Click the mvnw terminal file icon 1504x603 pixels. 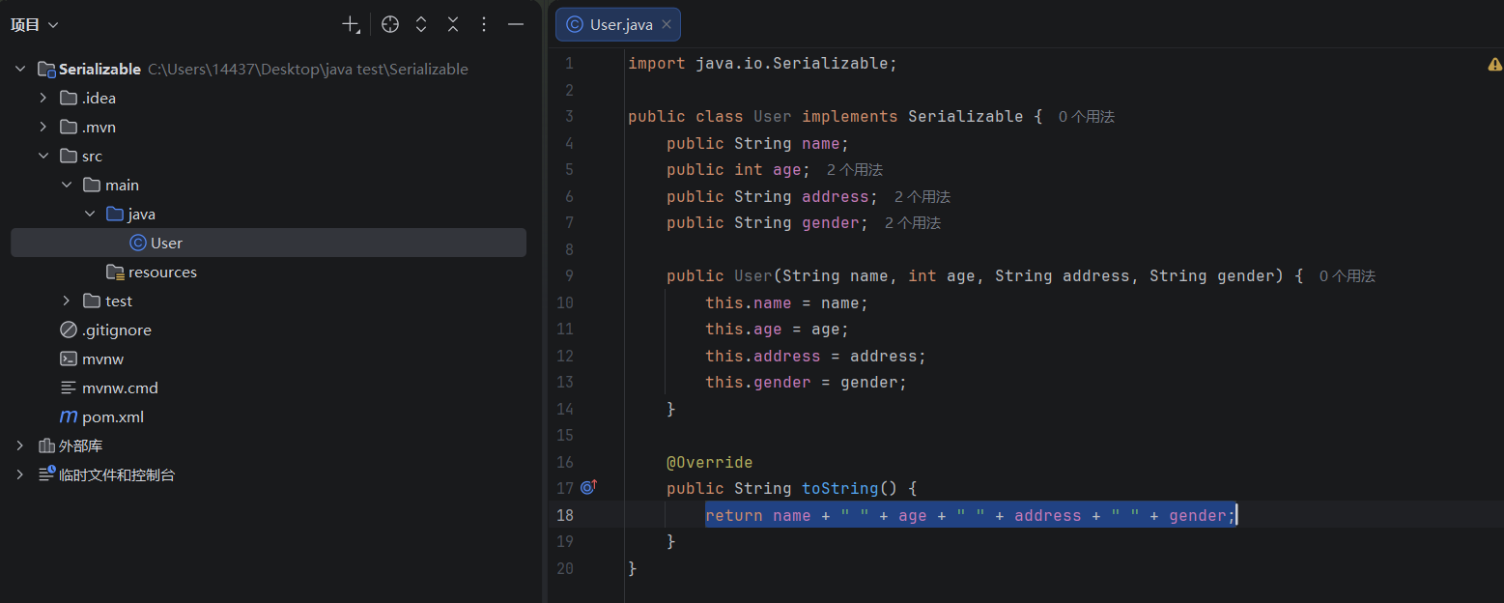(x=68, y=359)
